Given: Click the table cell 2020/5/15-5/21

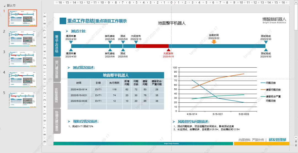Looking at the screenshot, I should pos(79,95).
